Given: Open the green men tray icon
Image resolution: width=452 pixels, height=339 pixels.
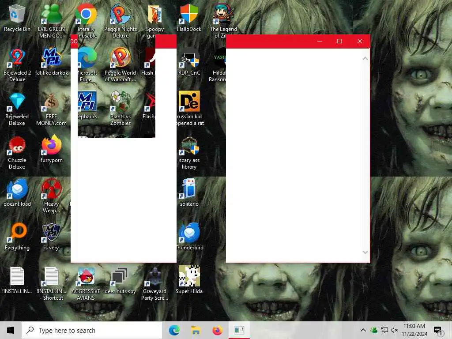Looking at the screenshot, I should click(x=374, y=330).
